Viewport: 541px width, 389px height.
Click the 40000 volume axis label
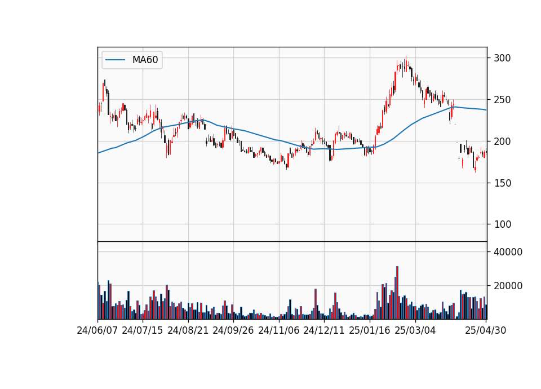[508, 252]
